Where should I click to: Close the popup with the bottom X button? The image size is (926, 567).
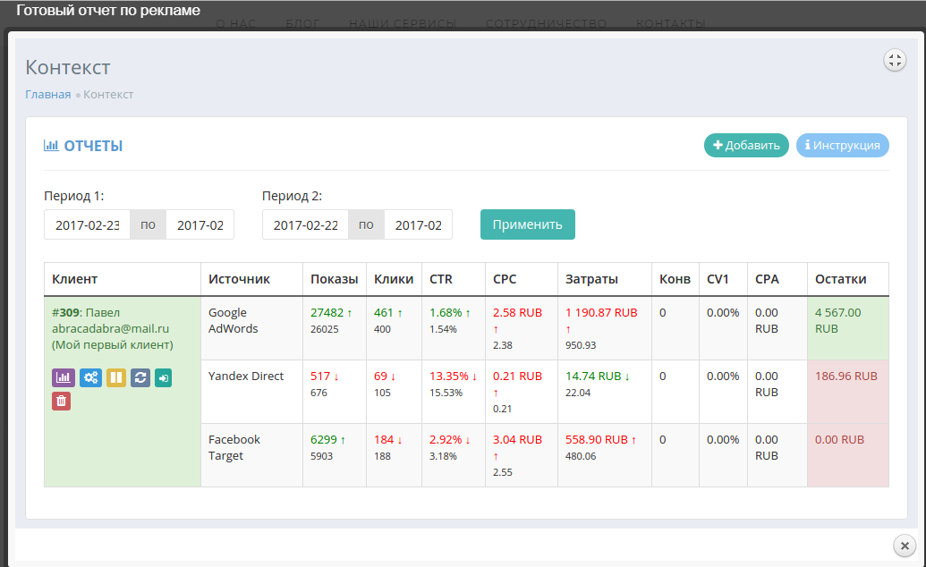pos(905,546)
